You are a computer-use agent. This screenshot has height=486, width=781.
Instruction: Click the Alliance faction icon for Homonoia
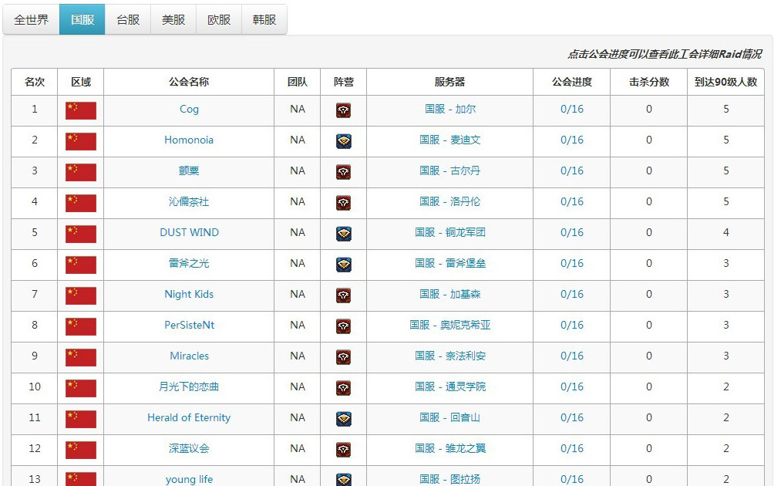pyautogui.click(x=343, y=141)
